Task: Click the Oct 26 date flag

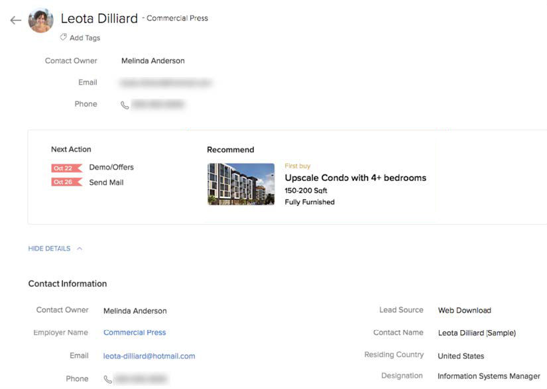Action: 66,182
